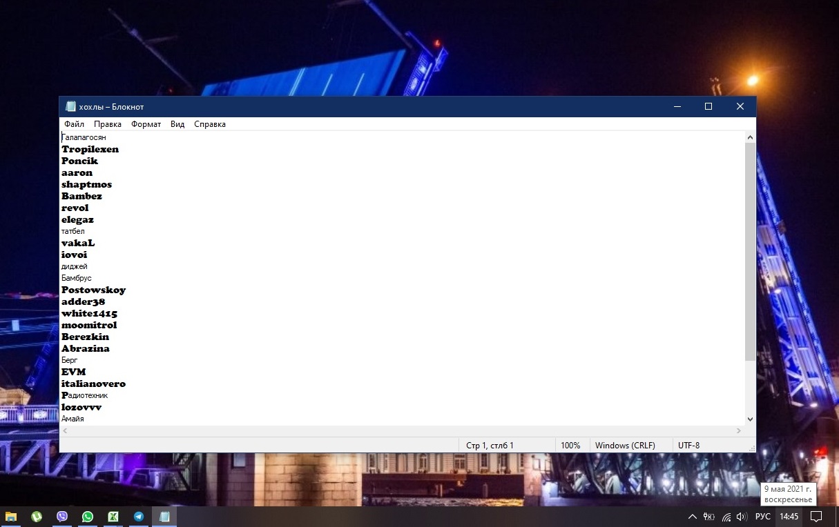839x527 pixels.
Task: Click the line adder38
Action: (83, 301)
